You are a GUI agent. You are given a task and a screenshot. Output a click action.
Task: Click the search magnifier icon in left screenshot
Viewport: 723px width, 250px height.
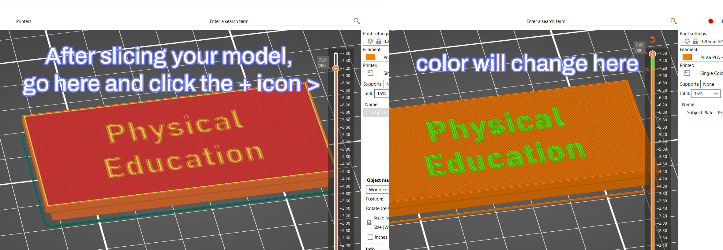click(357, 21)
